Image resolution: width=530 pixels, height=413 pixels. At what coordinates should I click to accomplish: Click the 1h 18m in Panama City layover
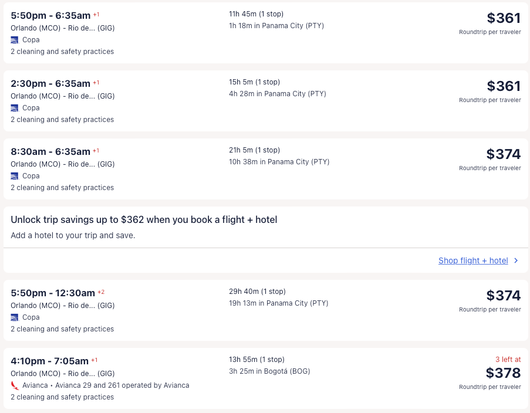276,25
